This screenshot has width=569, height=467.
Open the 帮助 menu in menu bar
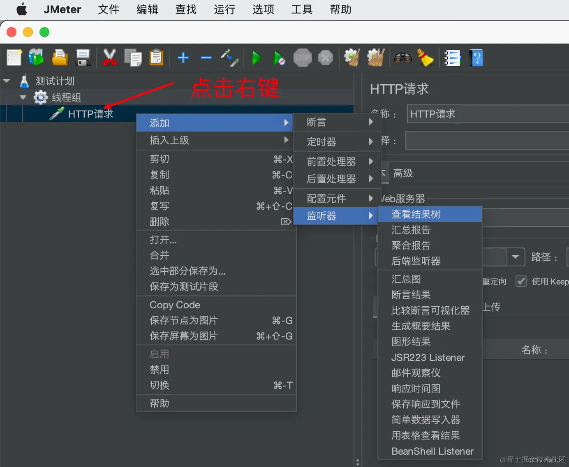tap(340, 9)
